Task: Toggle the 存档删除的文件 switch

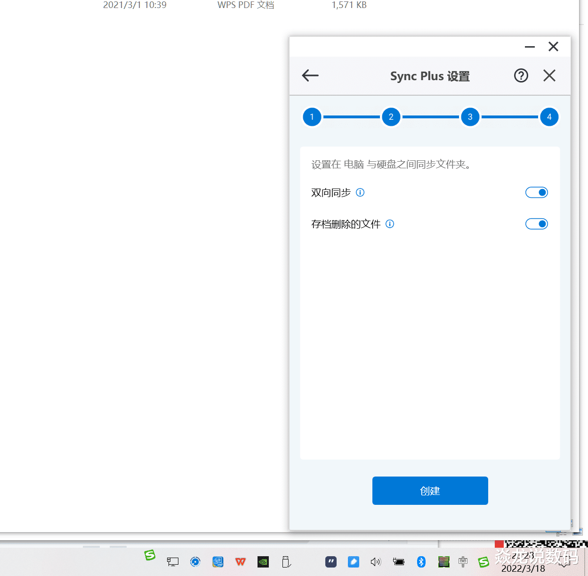Action: click(537, 224)
